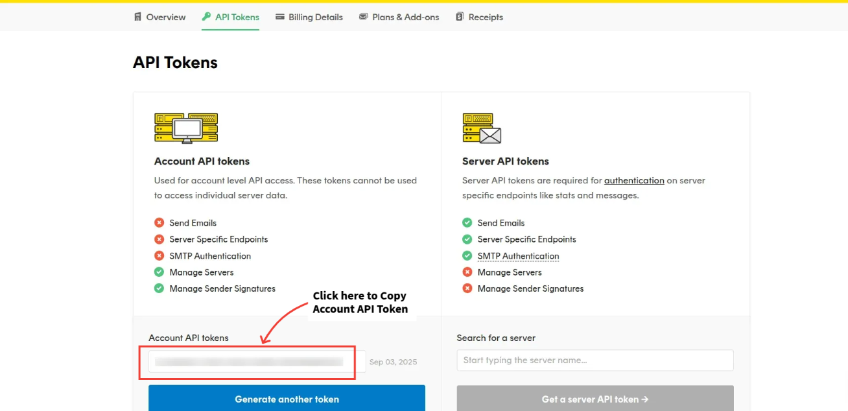Image resolution: width=848 pixels, height=411 pixels.
Task: Click the Overview tab building icon
Action: [x=137, y=17]
